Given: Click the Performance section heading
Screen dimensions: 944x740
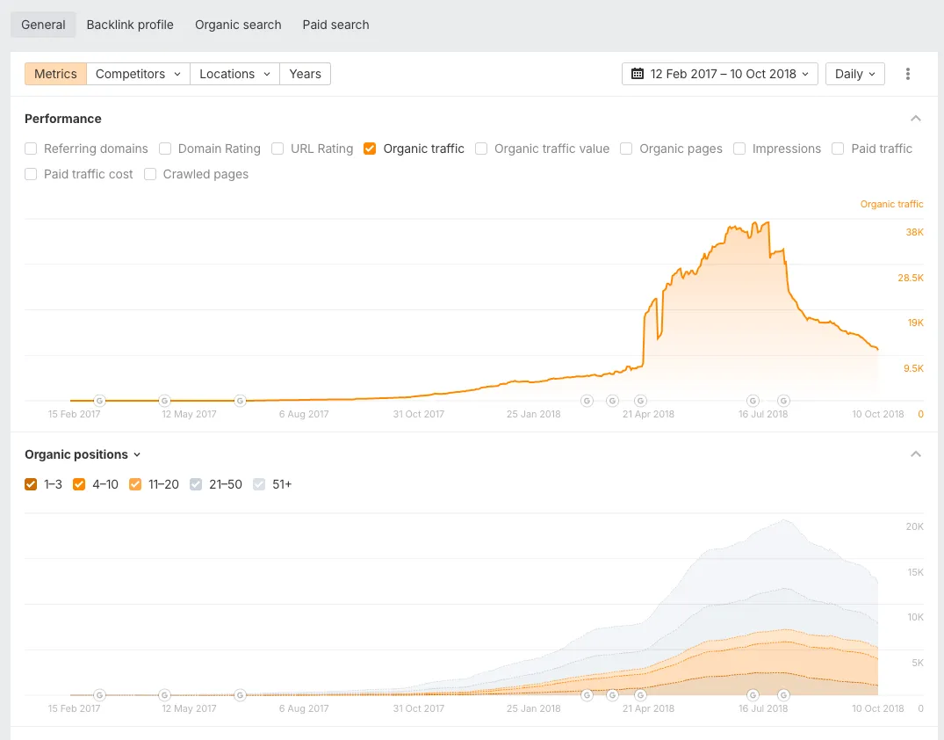Looking at the screenshot, I should tap(63, 119).
